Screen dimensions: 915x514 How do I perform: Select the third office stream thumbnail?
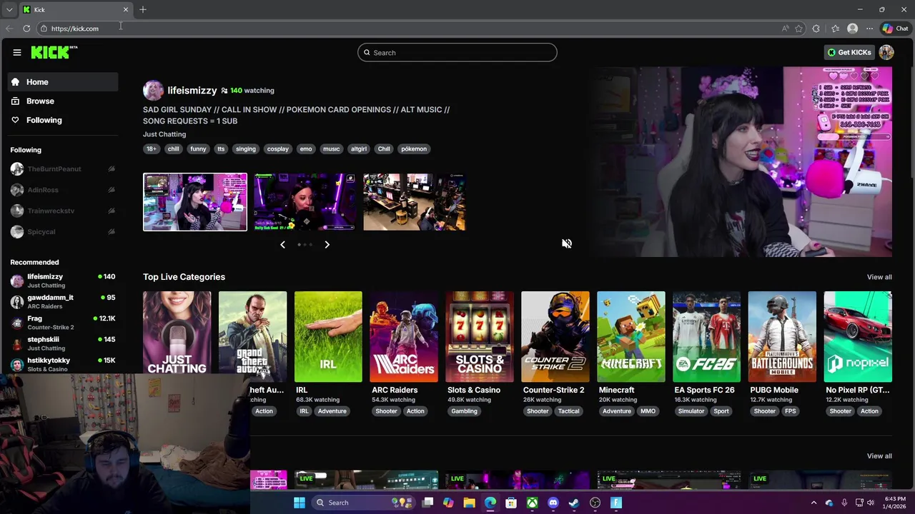415,202
